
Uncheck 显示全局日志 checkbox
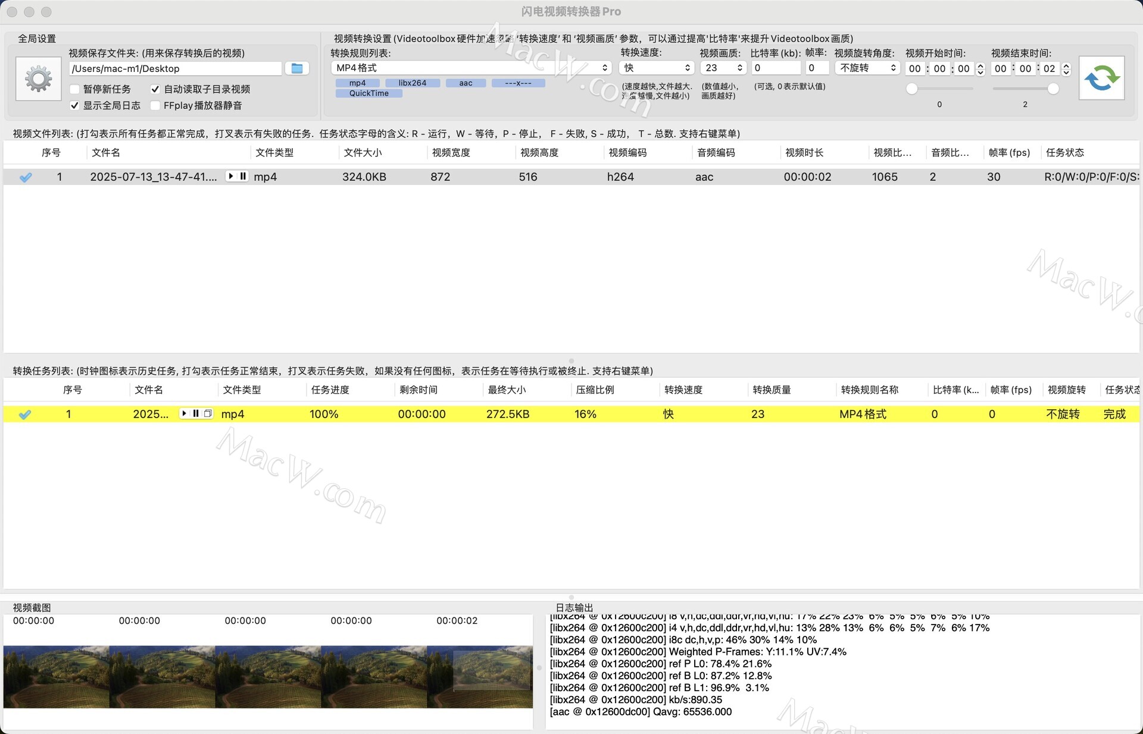coord(75,105)
